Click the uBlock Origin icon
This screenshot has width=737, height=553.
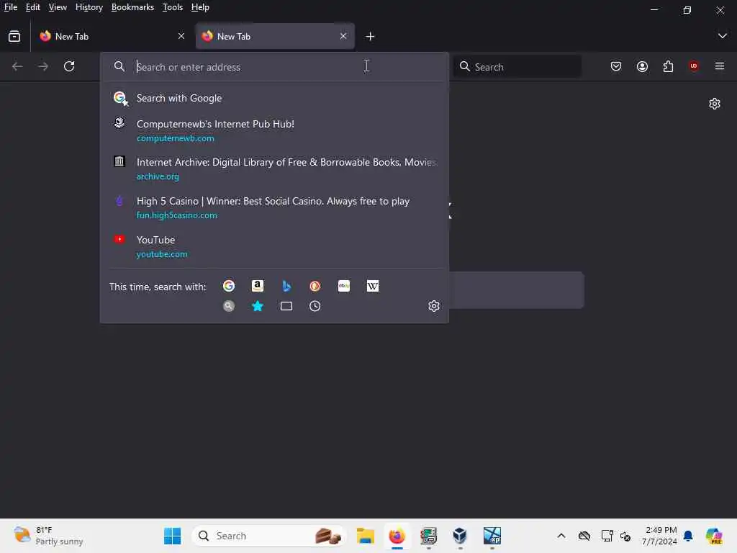point(693,66)
